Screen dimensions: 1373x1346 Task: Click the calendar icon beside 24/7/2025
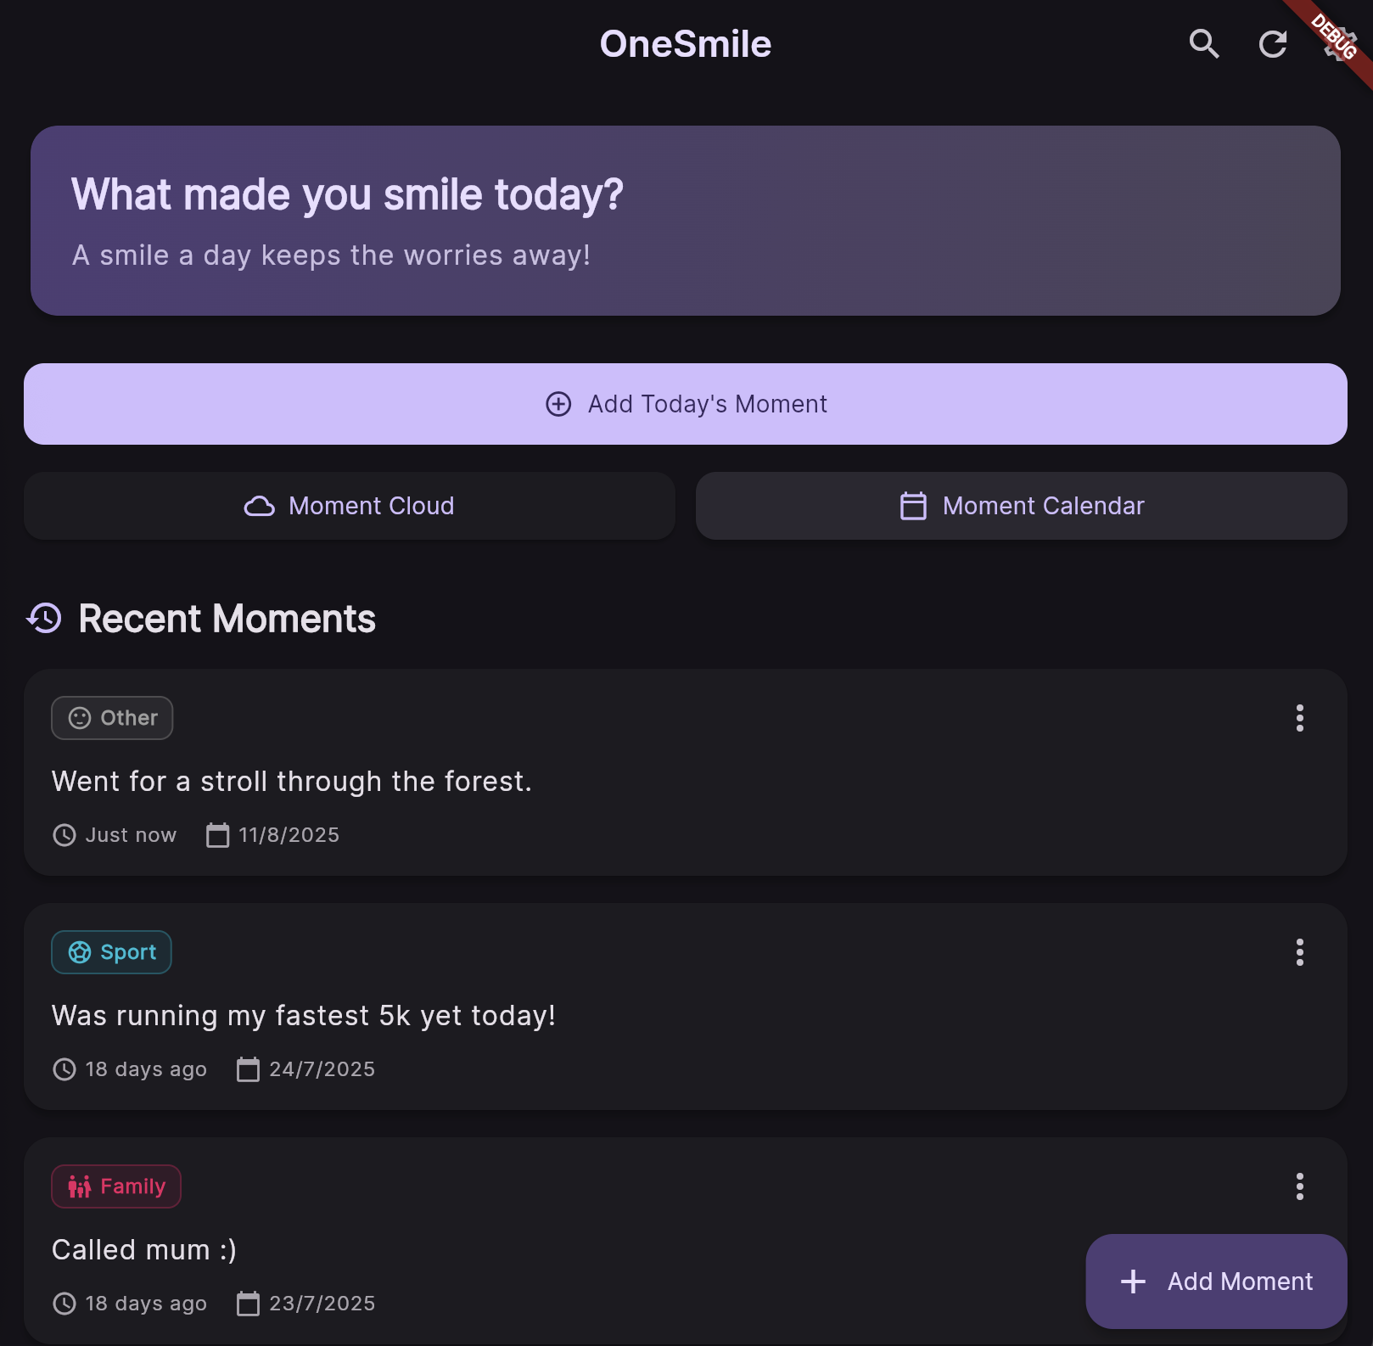coord(249,1069)
